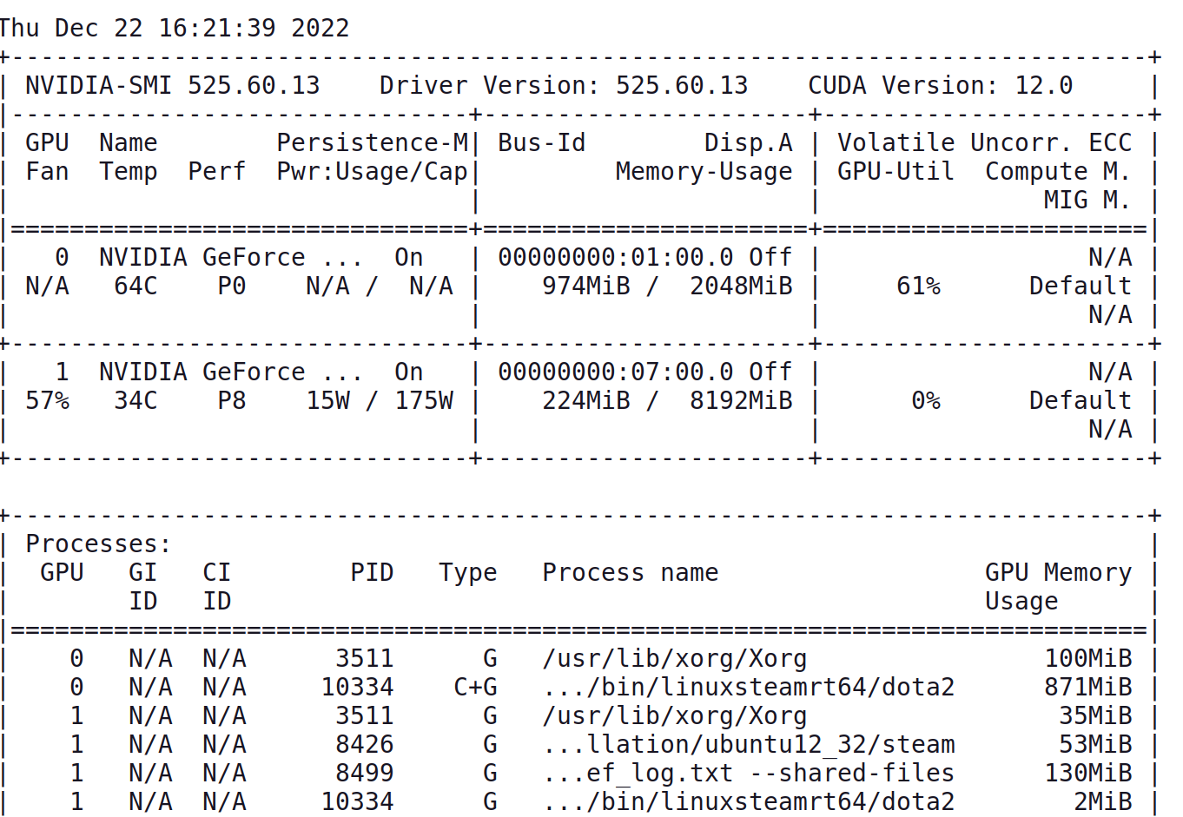Click process '...llation/ubuntu12_32/steam'

point(749,744)
